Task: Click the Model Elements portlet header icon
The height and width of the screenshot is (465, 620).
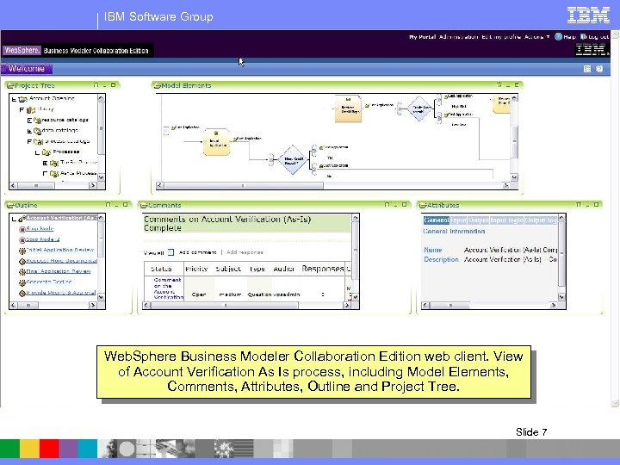Action: pyautogui.click(x=158, y=85)
